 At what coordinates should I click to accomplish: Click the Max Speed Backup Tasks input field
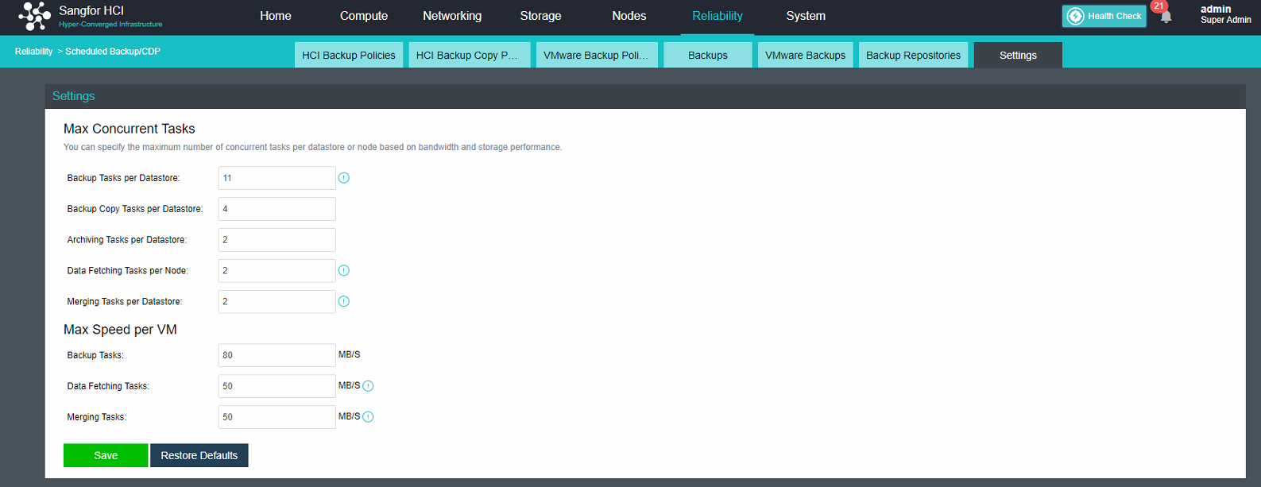[277, 355]
